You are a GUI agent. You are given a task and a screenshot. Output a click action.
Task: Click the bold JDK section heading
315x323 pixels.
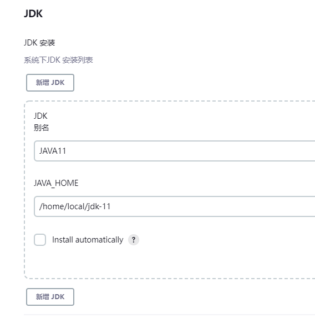coord(33,14)
